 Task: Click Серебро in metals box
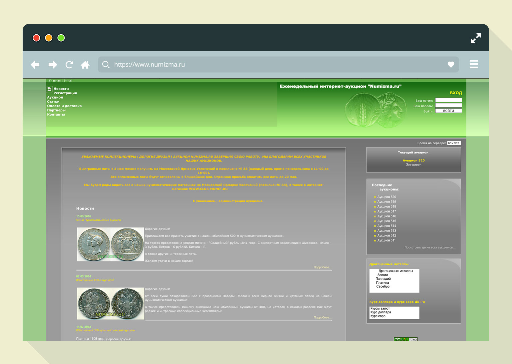(383, 287)
